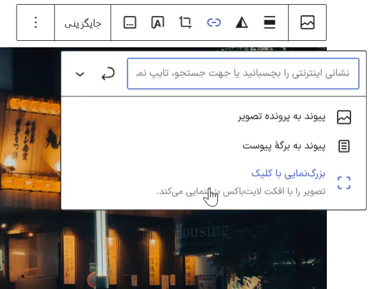The image size is (392, 289).
Task: Click the جایگزینی (Replace) button
Action: pyautogui.click(x=83, y=22)
